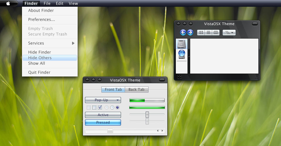Screen dimensions: 281x146
Task: Click the blue forward arrow in Finder window
Action: click(190, 32)
